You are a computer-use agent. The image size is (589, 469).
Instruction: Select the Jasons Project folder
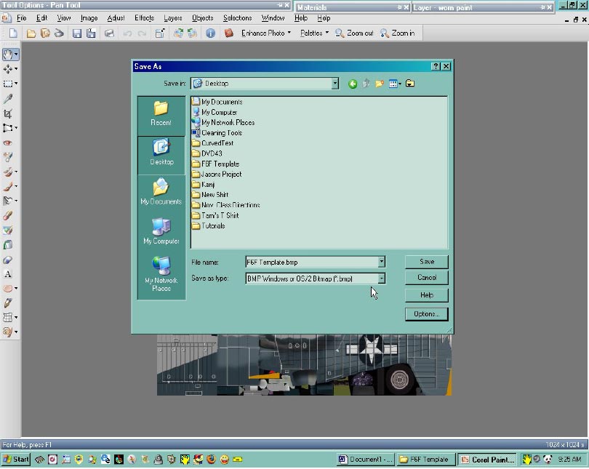click(x=221, y=175)
